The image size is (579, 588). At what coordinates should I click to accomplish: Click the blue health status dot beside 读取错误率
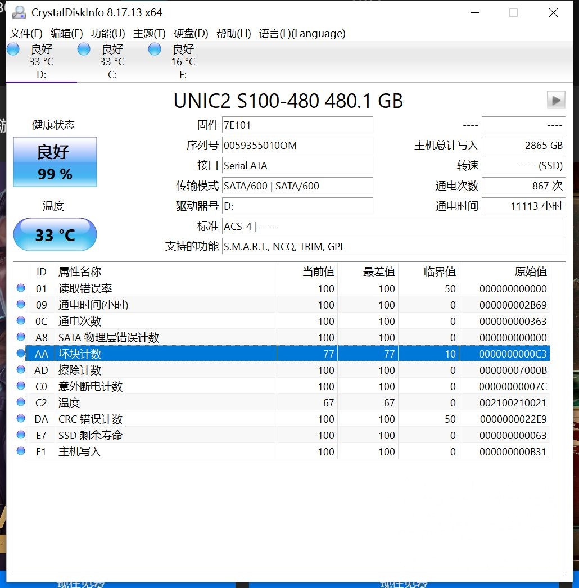pos(21,288)
